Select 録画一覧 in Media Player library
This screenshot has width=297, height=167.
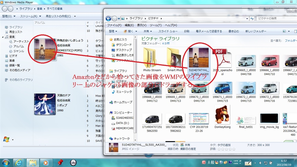click(x=15, y=65)
